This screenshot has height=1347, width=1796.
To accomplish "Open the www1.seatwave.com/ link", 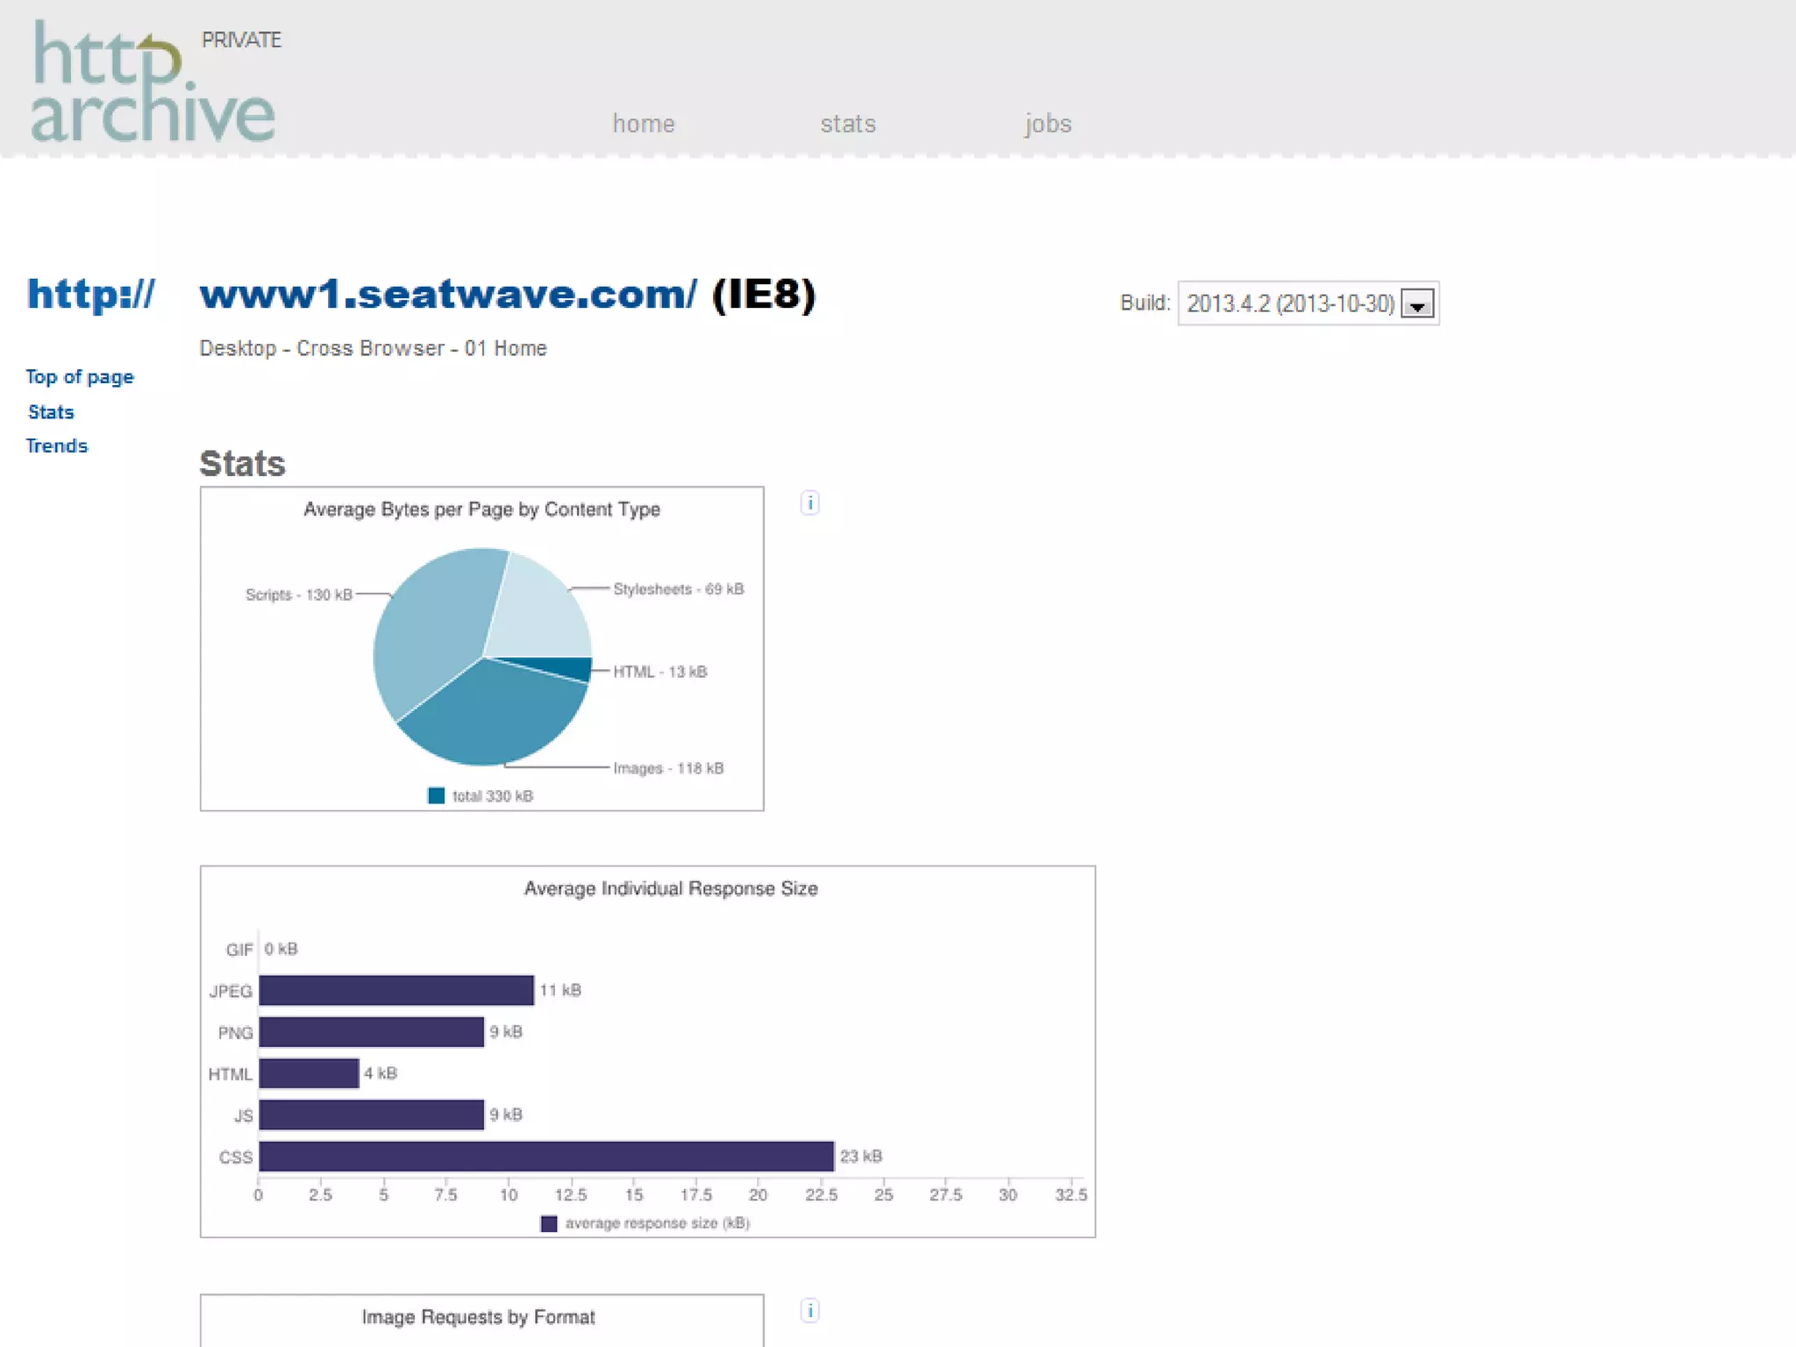I will (x=448, y=295).
